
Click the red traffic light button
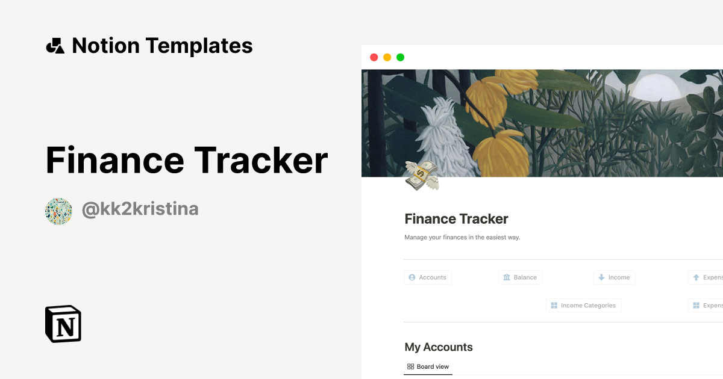(x=374, y=56)
